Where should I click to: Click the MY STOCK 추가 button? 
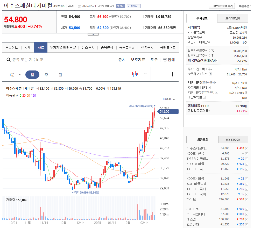tap(222, 6)
